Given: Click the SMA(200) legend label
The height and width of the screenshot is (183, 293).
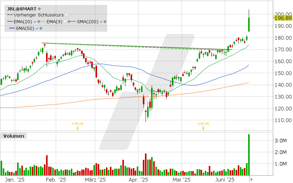Looking at the screenshot, I should tap(88, 22).
